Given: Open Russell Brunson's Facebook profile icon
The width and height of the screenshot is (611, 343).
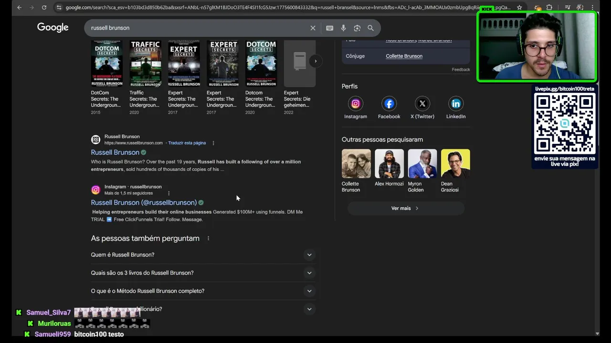Looking at the screenshot, I should point(389,103).
